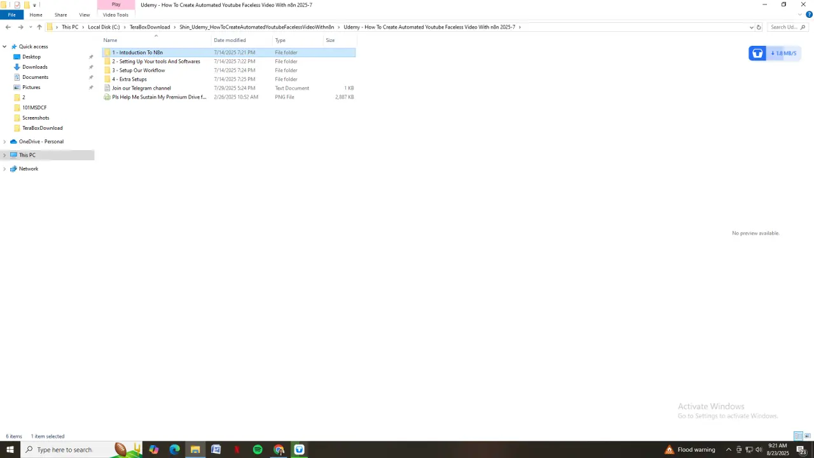Expand OneDrive - Personal node
Viewport: 814px width, 458px height.
[5, 142]
